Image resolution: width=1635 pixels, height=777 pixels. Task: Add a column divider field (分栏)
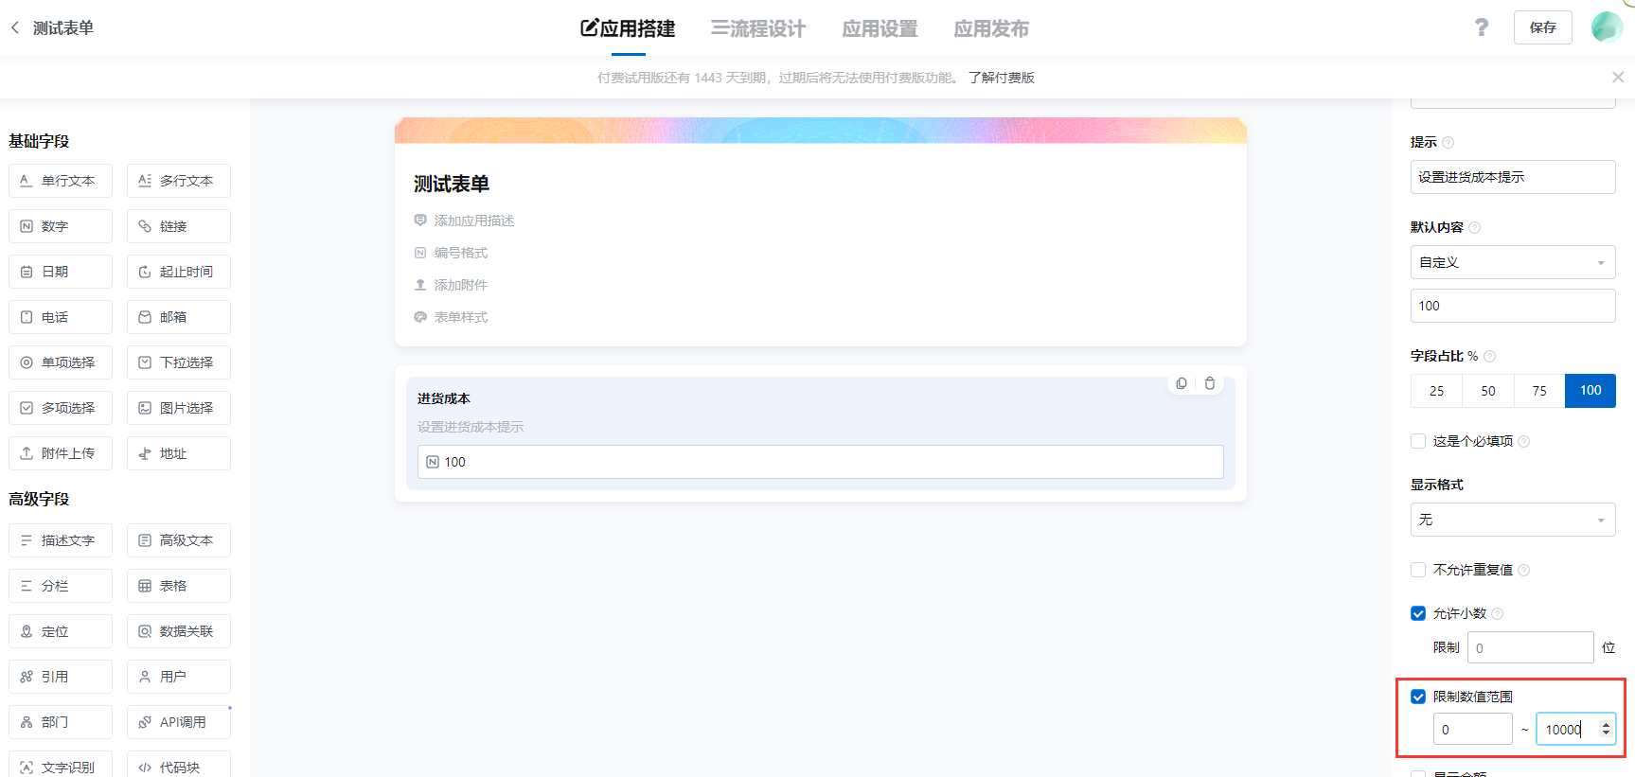pos(61,586)
